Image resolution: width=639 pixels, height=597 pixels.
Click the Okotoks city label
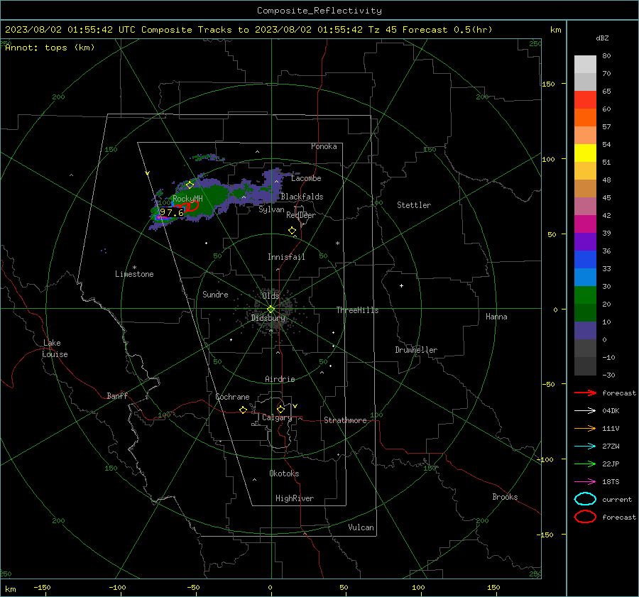coord(284,473)
